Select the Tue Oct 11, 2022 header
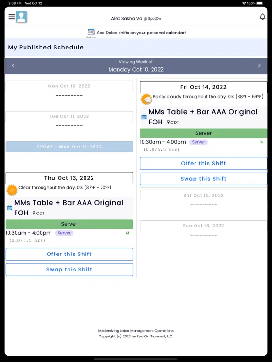The width and height of the screenshot is (272, 362). tap(69, 116)
